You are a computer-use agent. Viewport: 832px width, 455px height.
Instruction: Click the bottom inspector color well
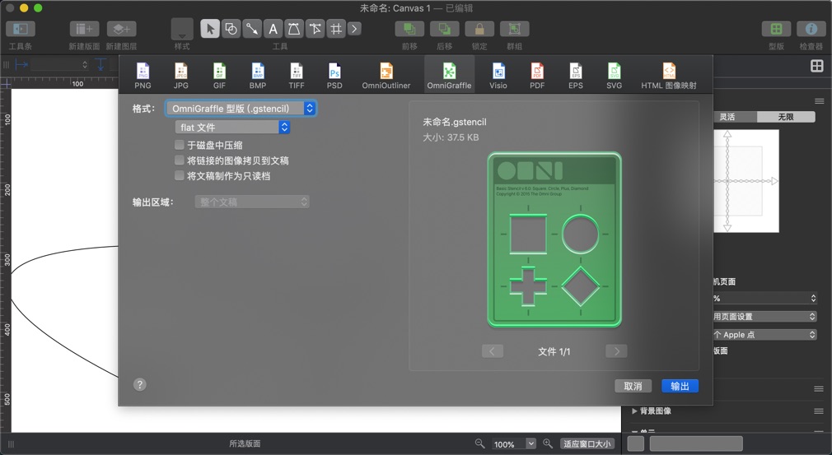[x=636, y=443]
